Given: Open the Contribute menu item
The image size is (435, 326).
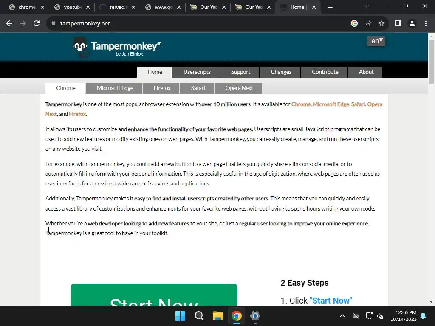Looking at the screenshot, I should [325, 72].
